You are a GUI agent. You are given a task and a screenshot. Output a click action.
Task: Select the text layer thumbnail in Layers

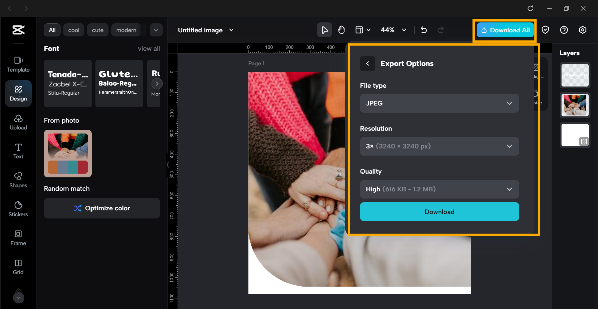coord(575,75)
